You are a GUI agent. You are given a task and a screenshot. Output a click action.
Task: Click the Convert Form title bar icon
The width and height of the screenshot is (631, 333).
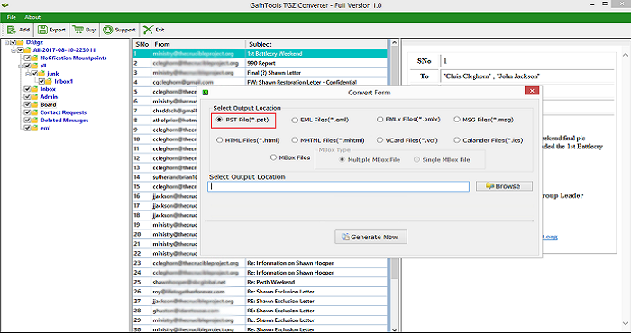click(x=206, y=93)
